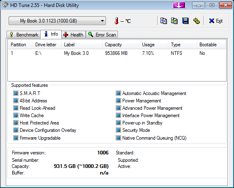Click the thermometer temperature icon
Screen dimensions: 234x188
tap(117, 21)
